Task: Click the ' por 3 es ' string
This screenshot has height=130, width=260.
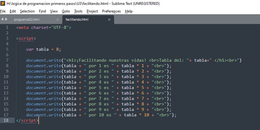Action: coord(99,77)
